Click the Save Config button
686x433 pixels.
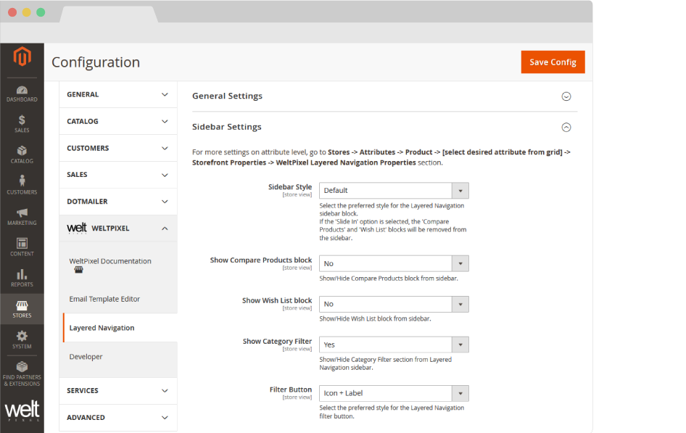tap(553, 62)
